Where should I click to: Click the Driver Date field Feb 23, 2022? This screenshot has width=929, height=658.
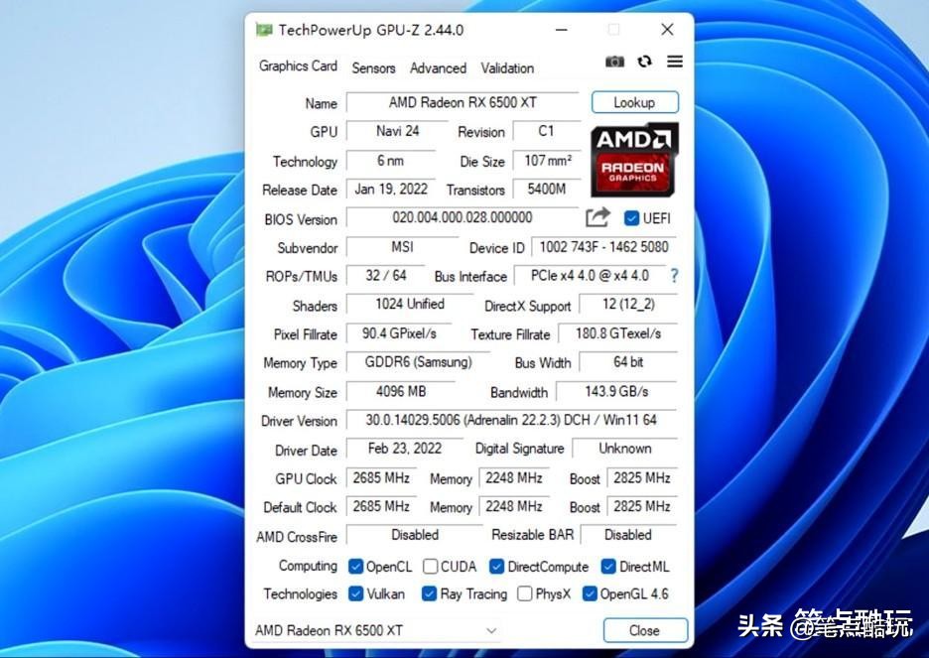(405, 449)
